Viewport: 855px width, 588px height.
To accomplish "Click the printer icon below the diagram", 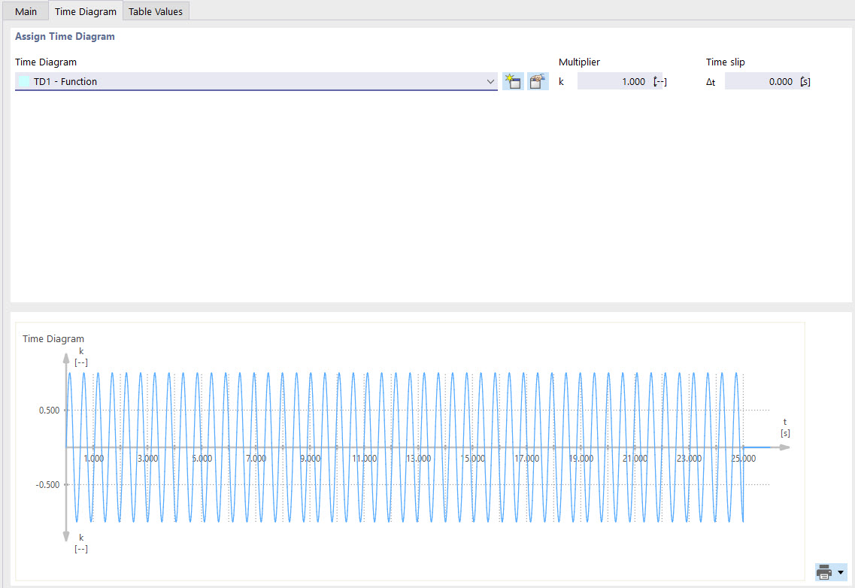I will tap(824, 572).
